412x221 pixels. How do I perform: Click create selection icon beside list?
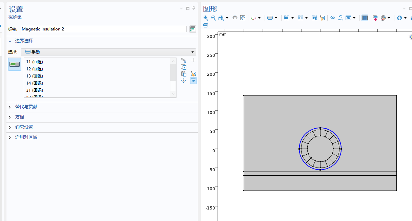[184, 60]
